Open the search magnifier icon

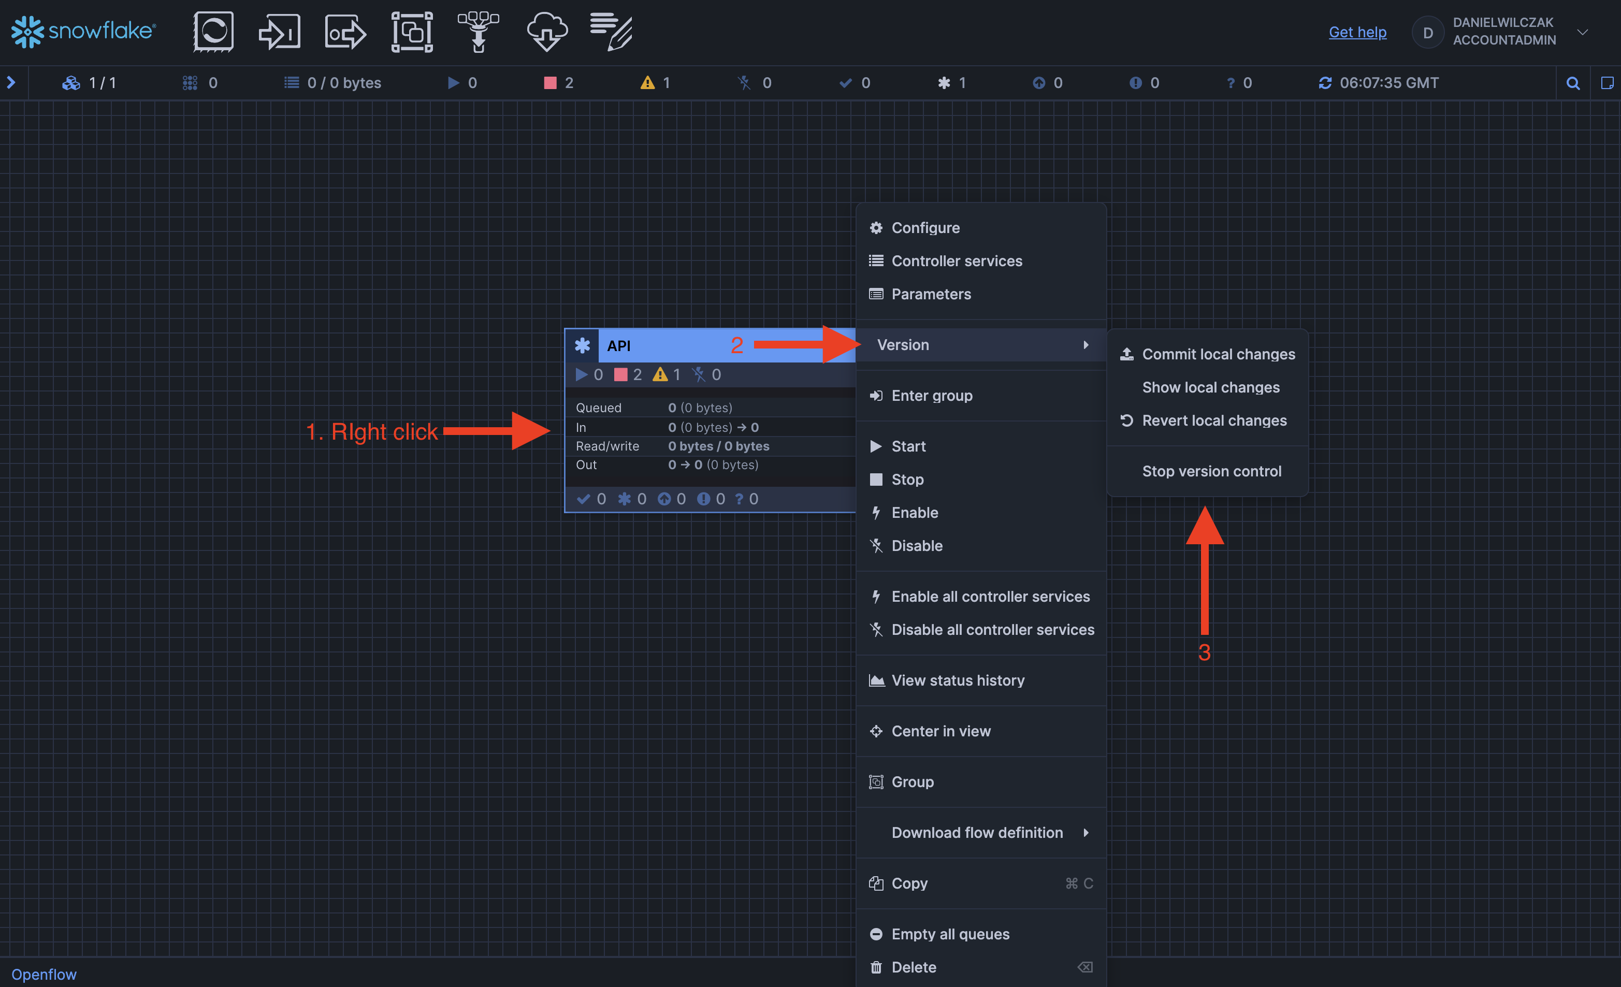coord(1573,83)
